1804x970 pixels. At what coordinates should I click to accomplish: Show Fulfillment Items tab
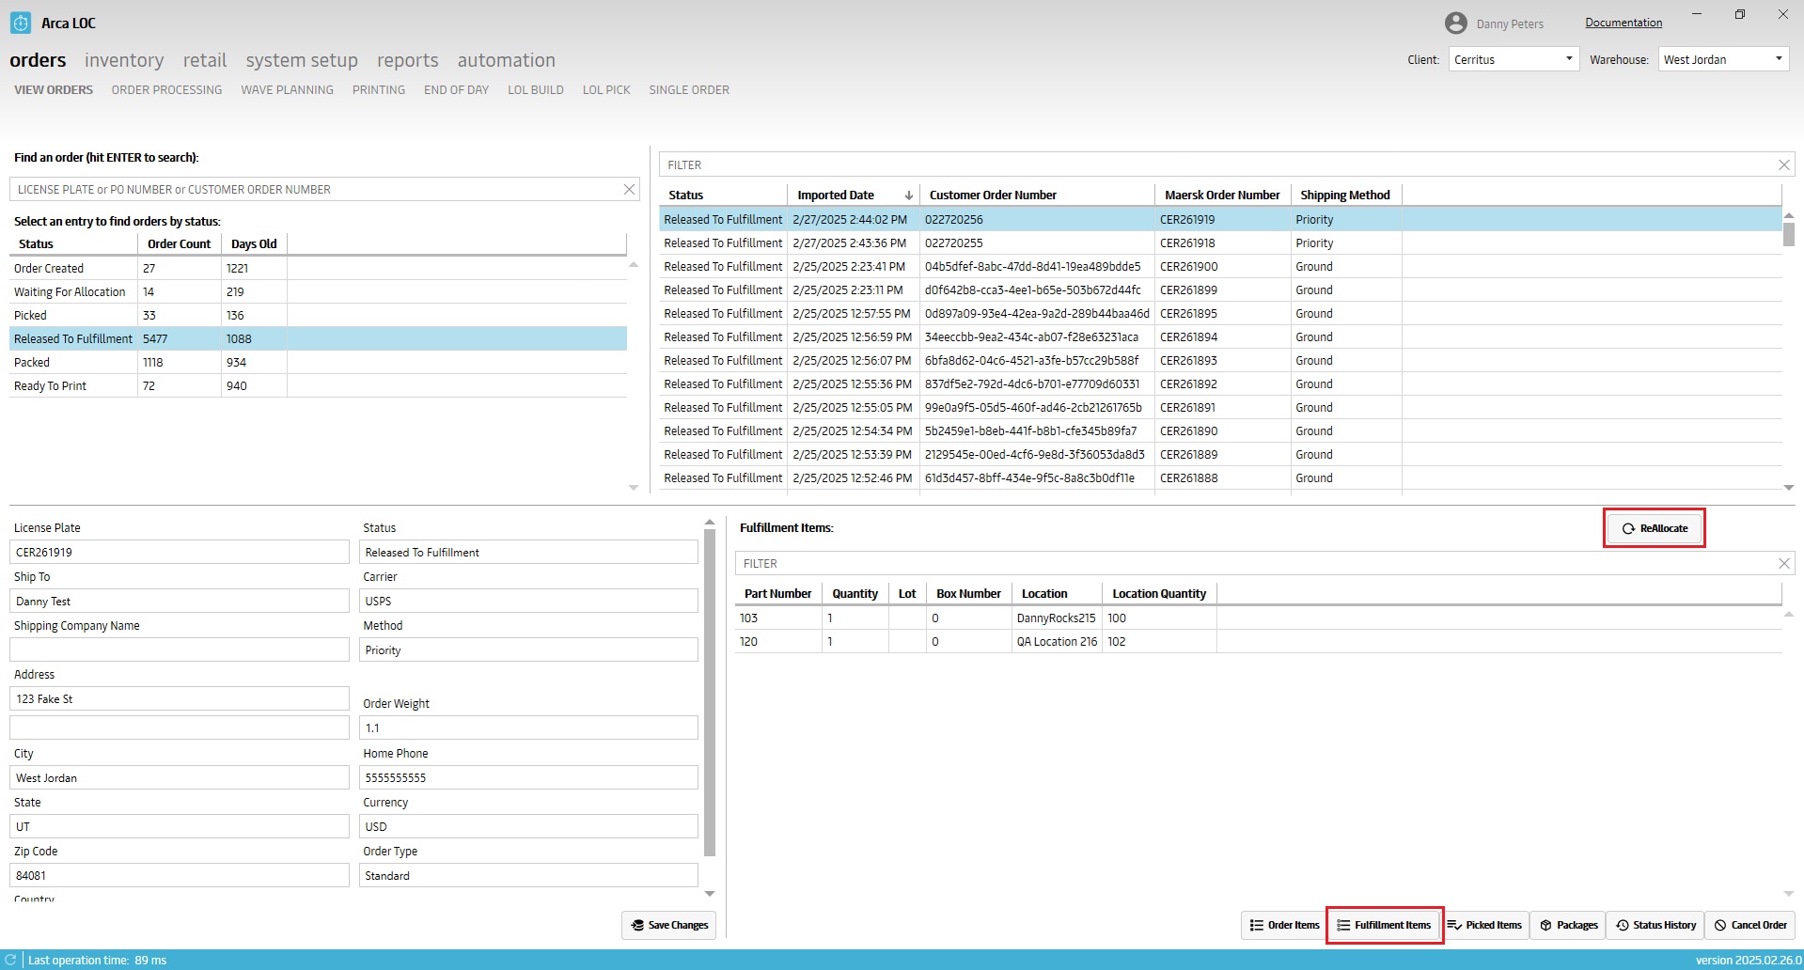pyautogui.click(x=1384, y=925)
